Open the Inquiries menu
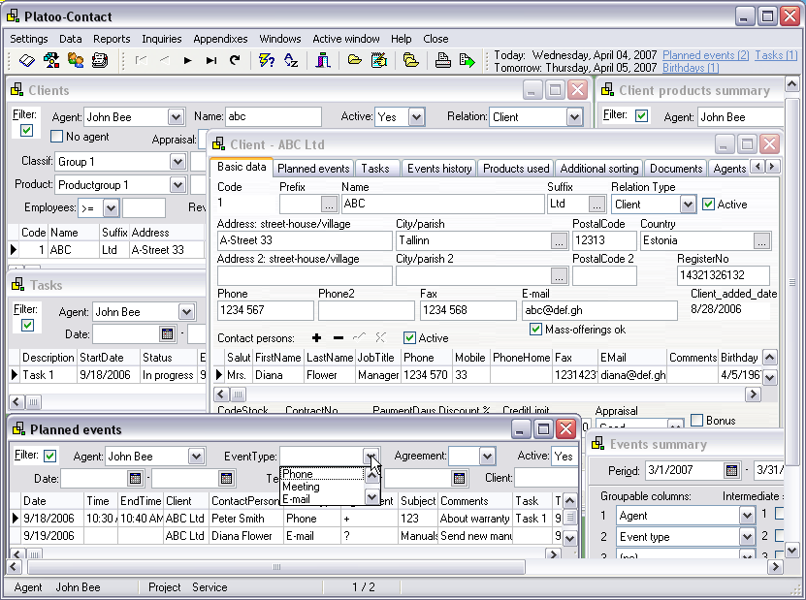Viewport: 806px width, 600px height. click(161, 39)
